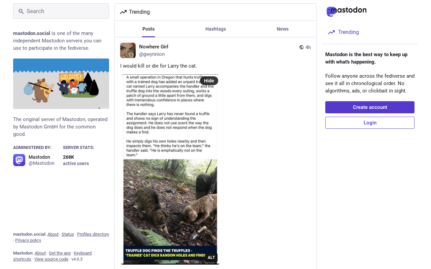Click the Trending column heading text
The image size is (431, 269).
139,12
